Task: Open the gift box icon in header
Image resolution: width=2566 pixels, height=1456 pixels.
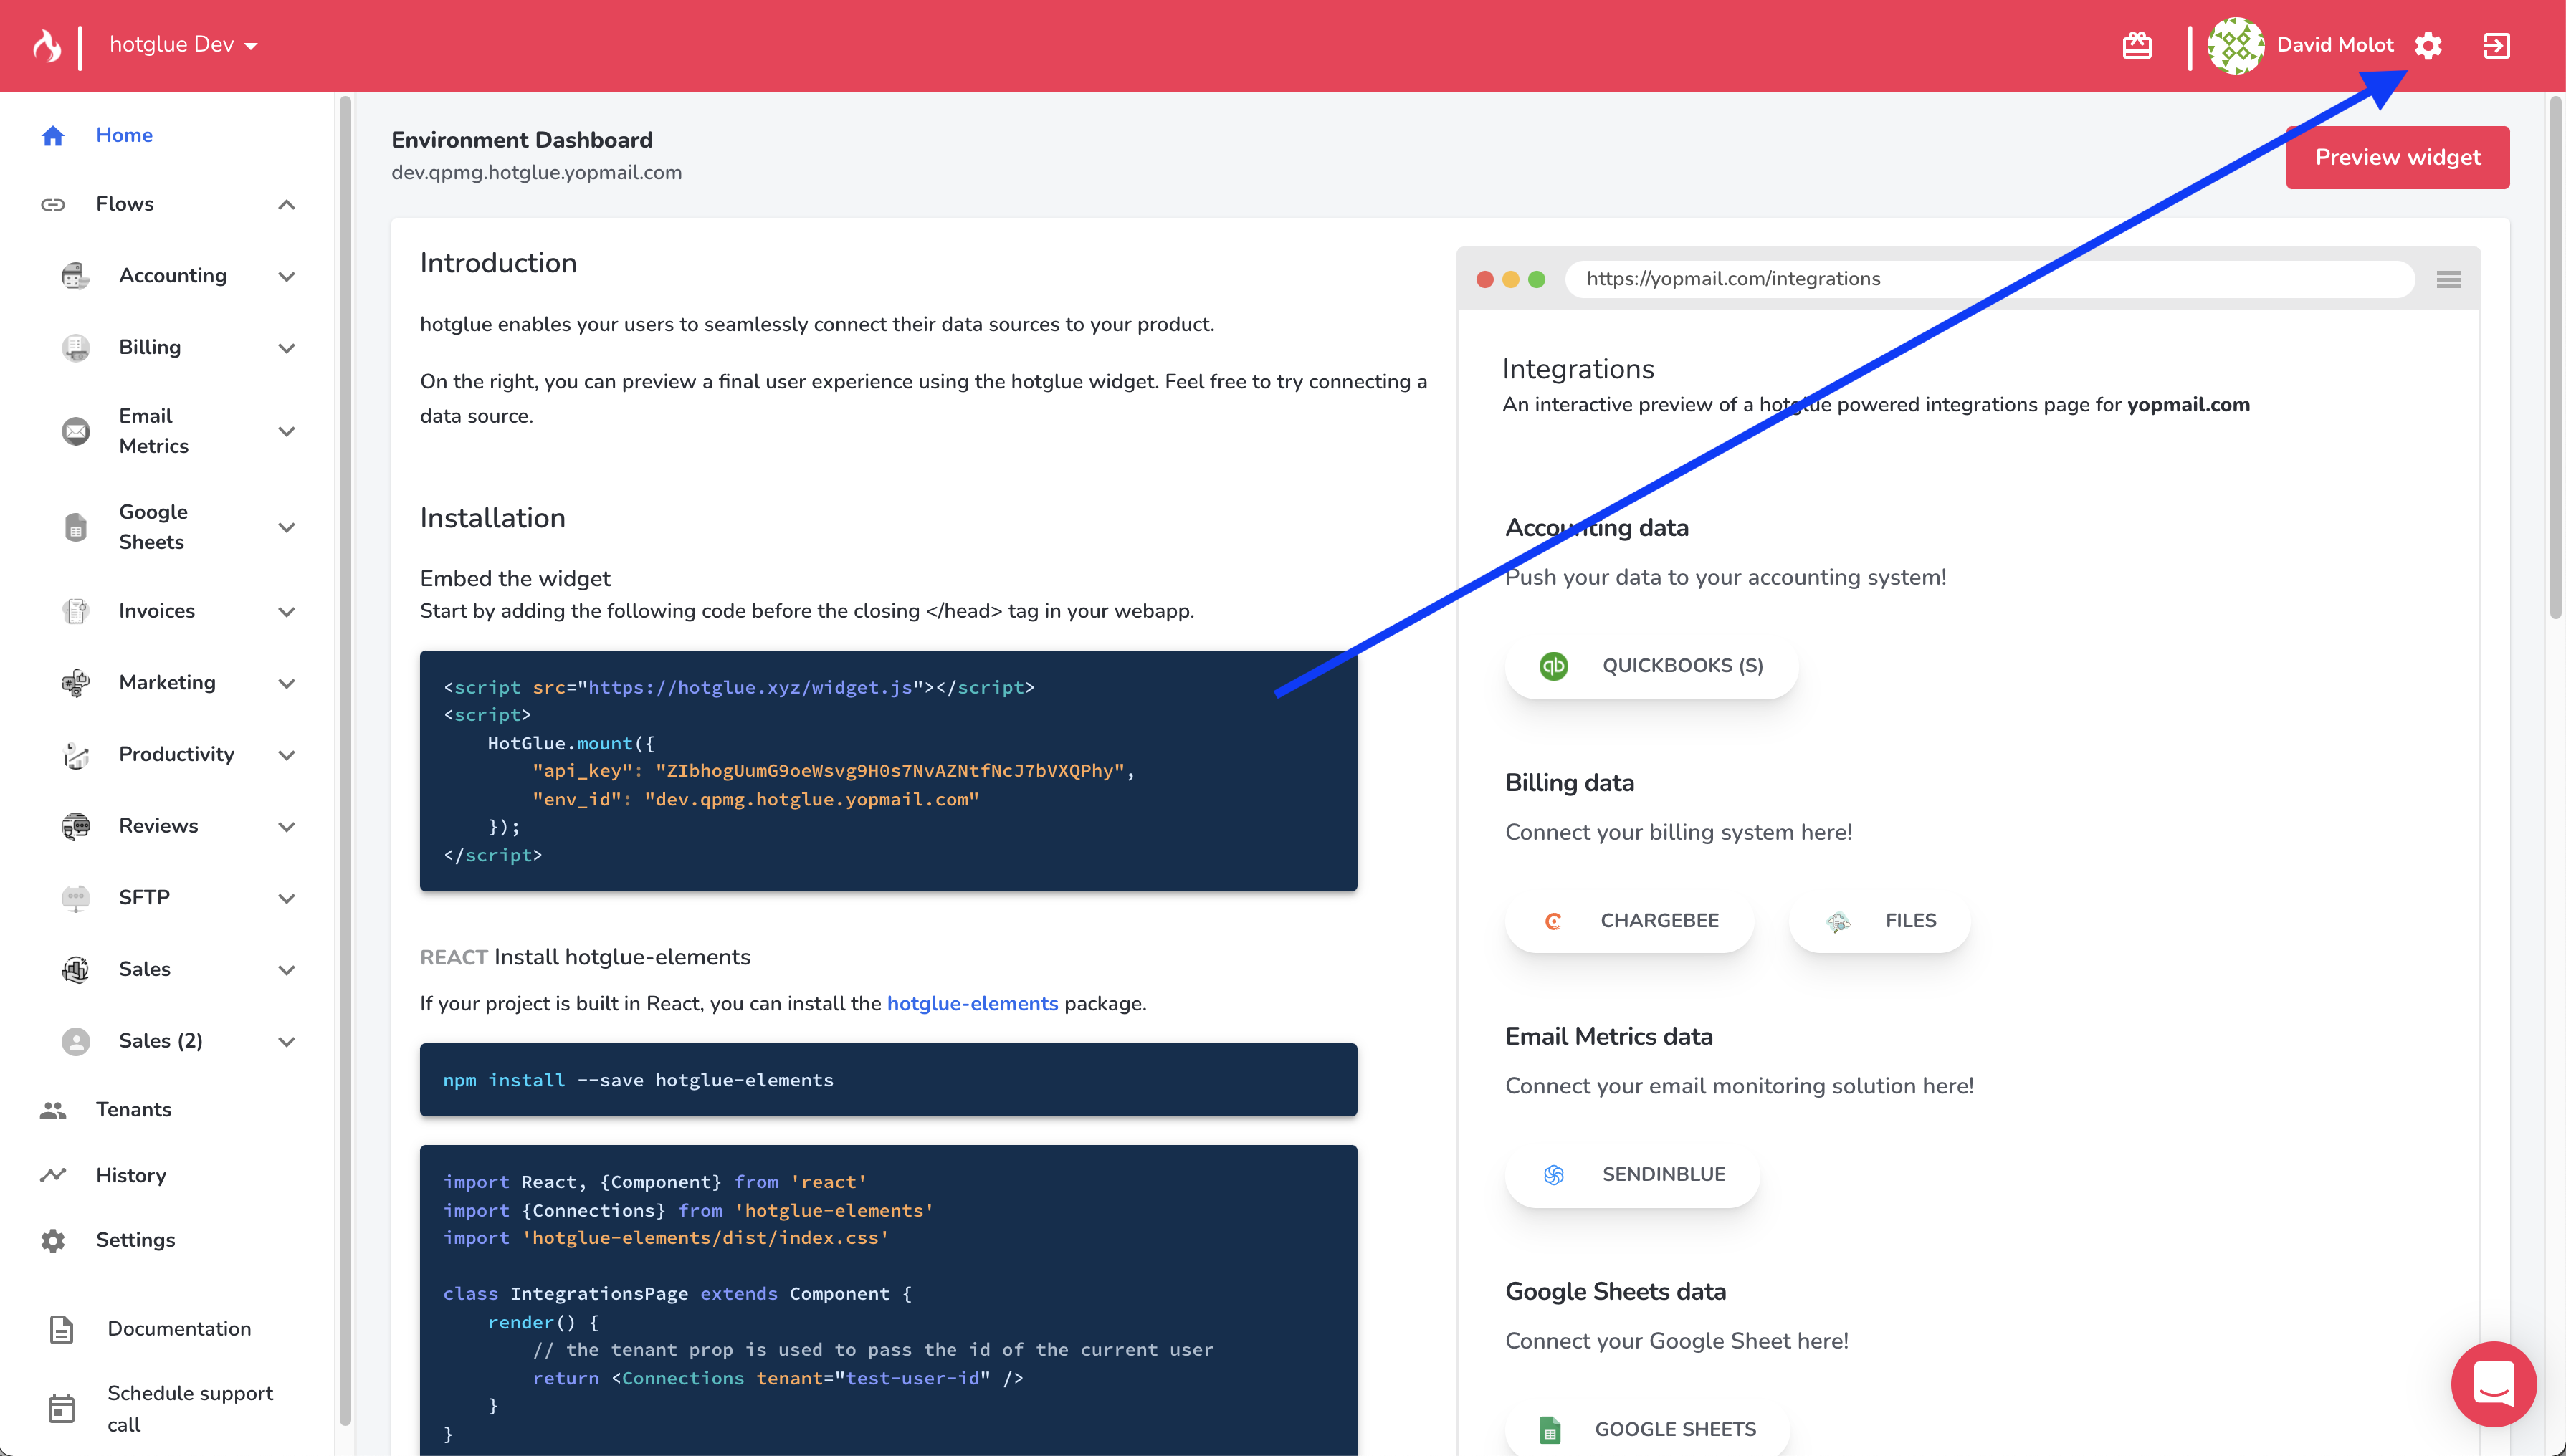Action: pos(2137,45)
